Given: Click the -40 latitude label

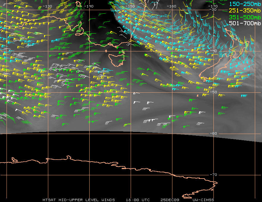Looking at the screenshot, I should tap(213, 51).
